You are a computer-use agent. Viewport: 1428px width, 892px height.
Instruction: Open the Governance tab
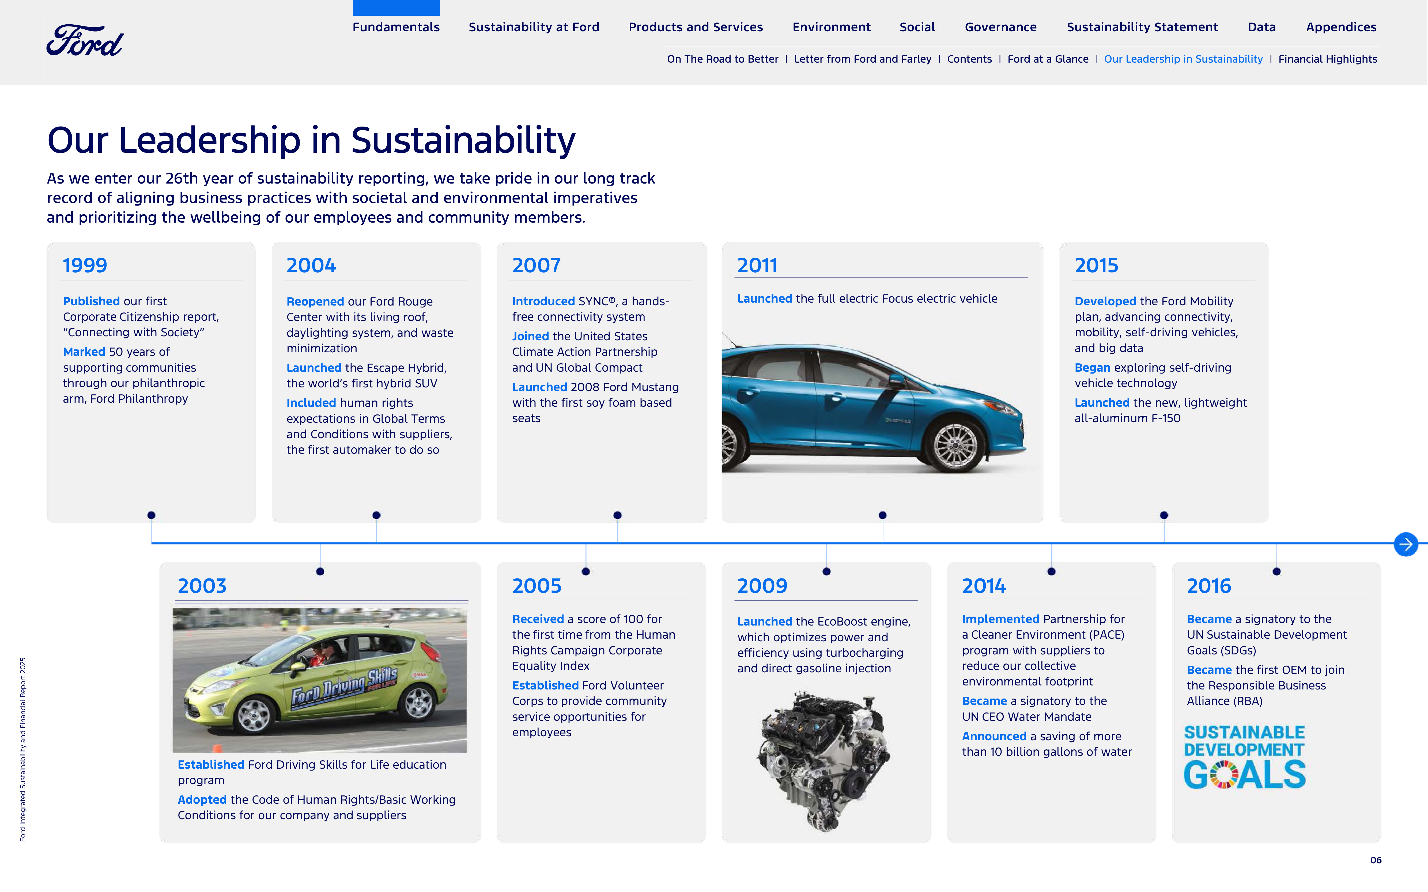1001,27
